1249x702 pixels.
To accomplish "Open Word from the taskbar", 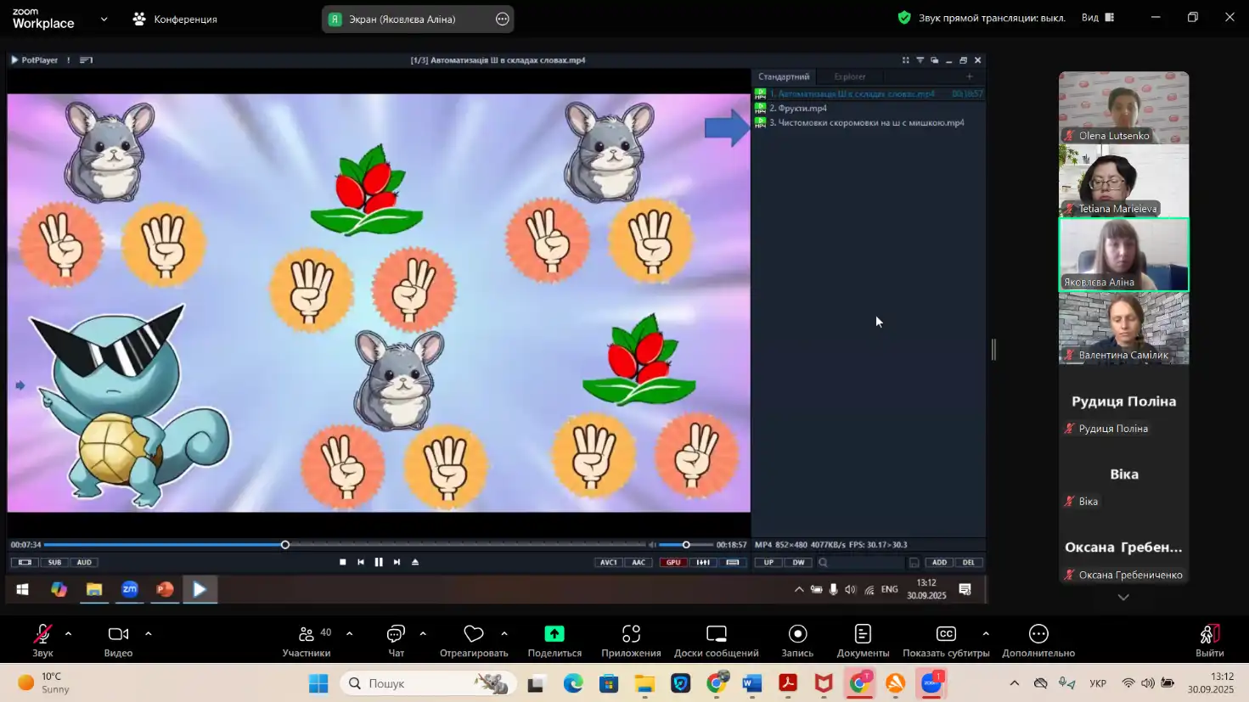I will 752,683.
